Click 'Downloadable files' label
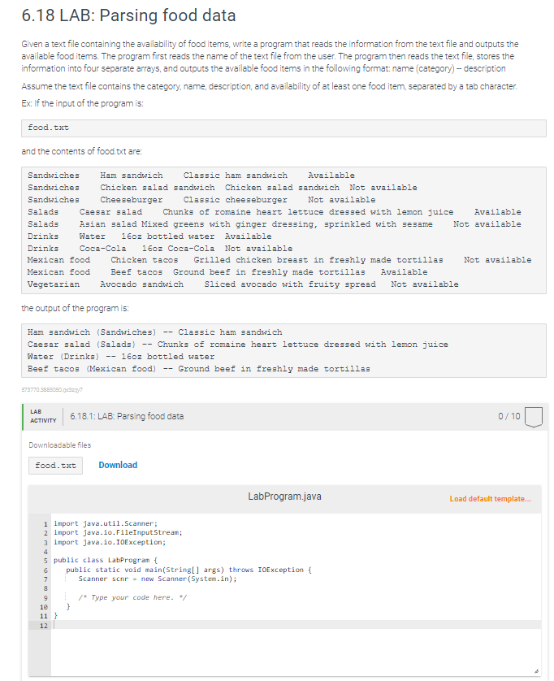This screenshot has width=554, height=681. [60, 445]
